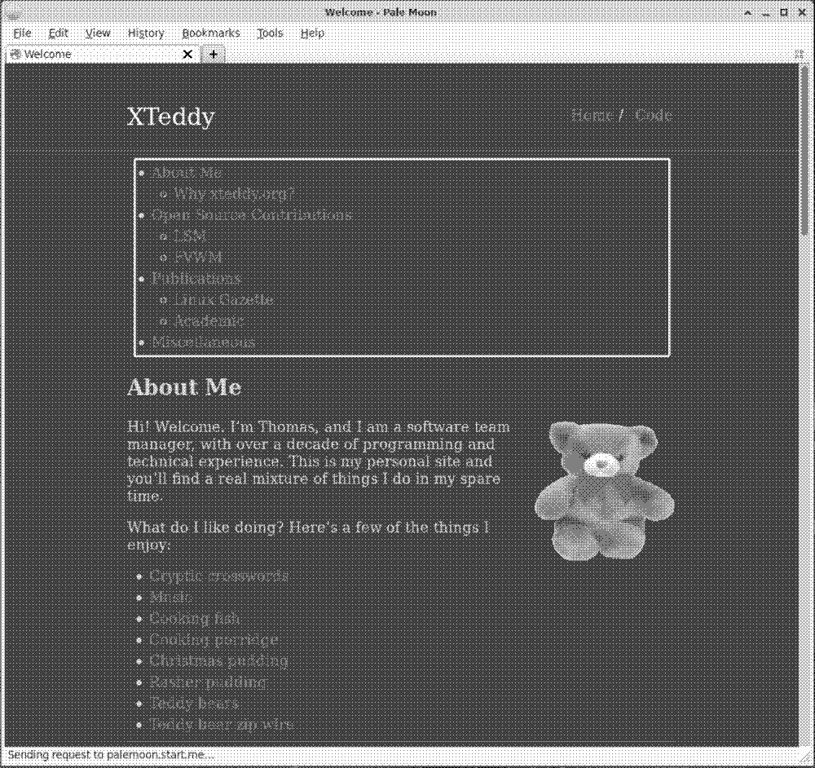815x768 pixels.
Task: Click the Teddy bears hobby link
Action: 194,703
